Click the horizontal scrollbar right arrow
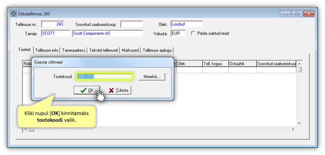 point(293,129)
